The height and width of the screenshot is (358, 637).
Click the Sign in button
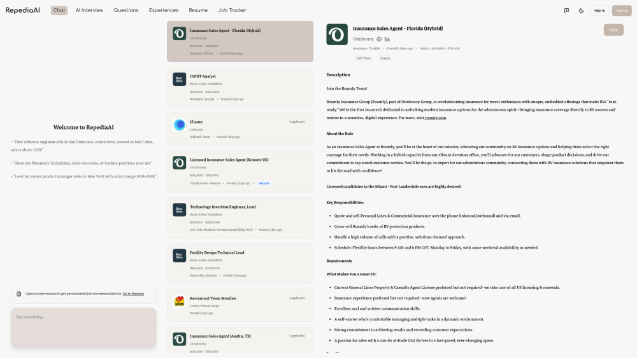pyautogui.click(x=599, y=10)
